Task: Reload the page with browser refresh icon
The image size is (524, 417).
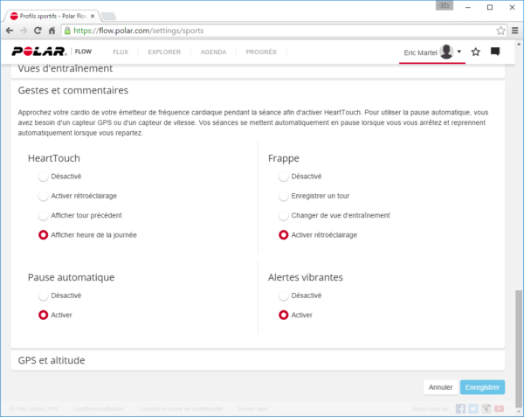Action: (x=38, y=30)
